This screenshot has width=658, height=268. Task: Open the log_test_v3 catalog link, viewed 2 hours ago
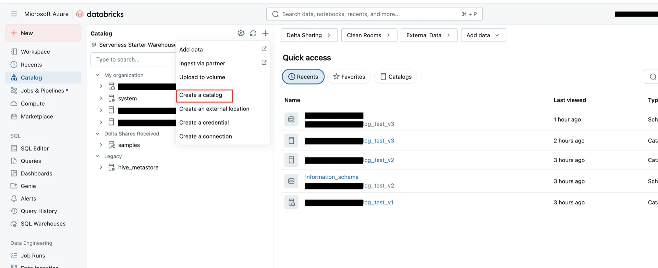pos(350,141)
